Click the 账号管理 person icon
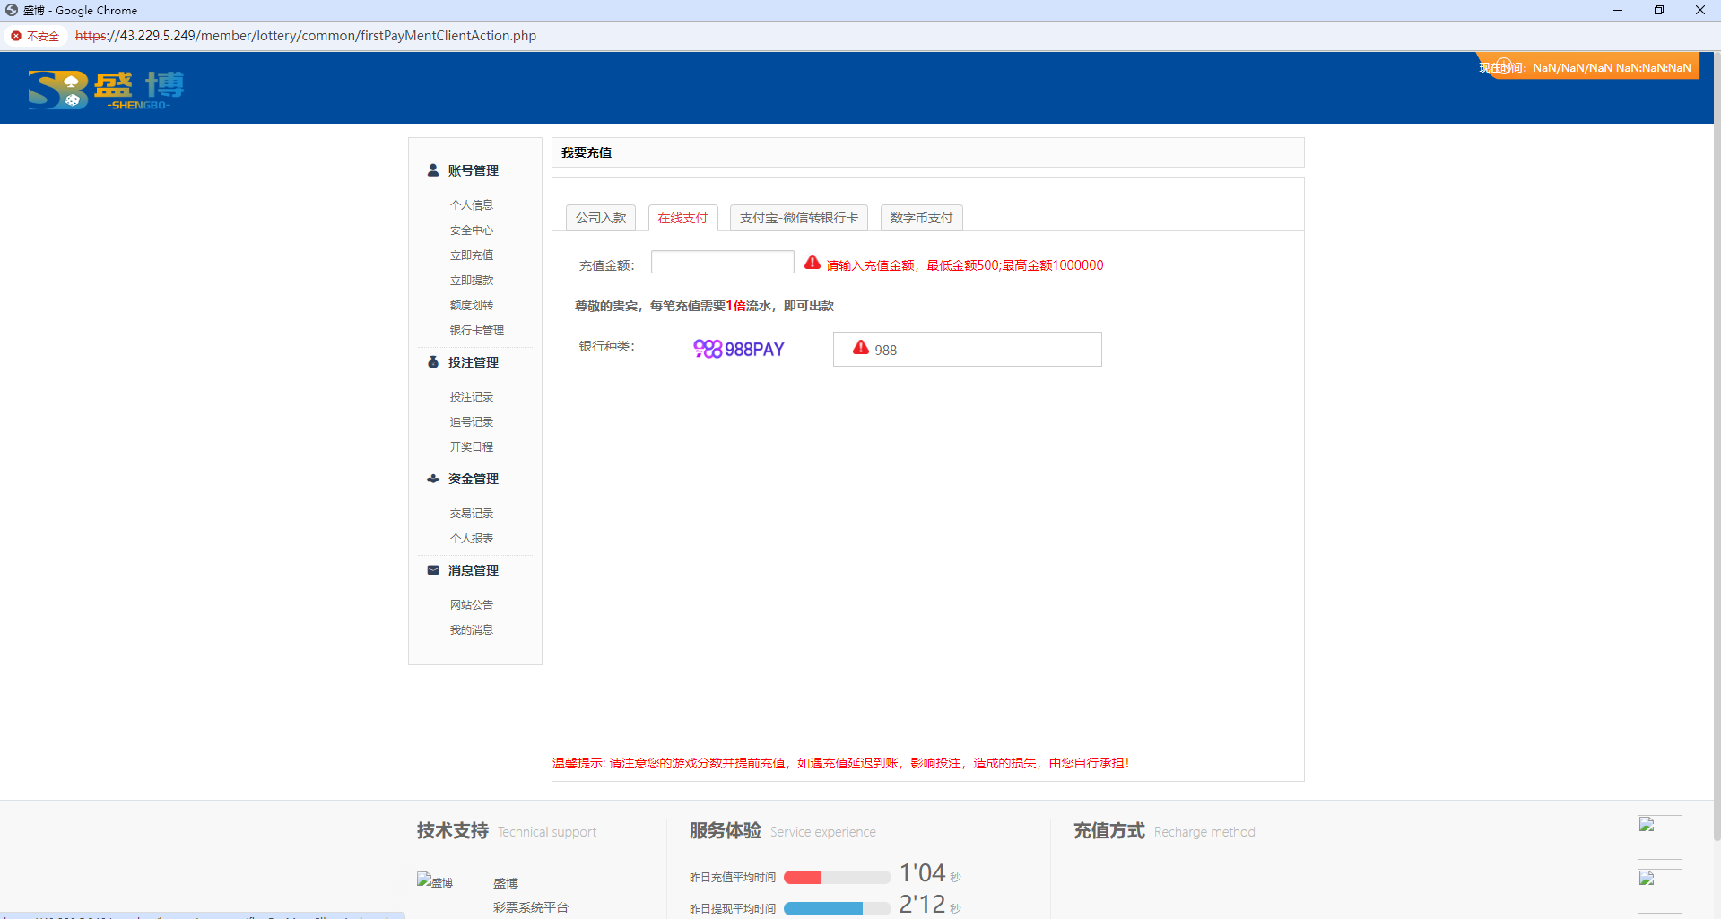Image resolution: width=1721 pixels, height=919 pixels. 433,170
